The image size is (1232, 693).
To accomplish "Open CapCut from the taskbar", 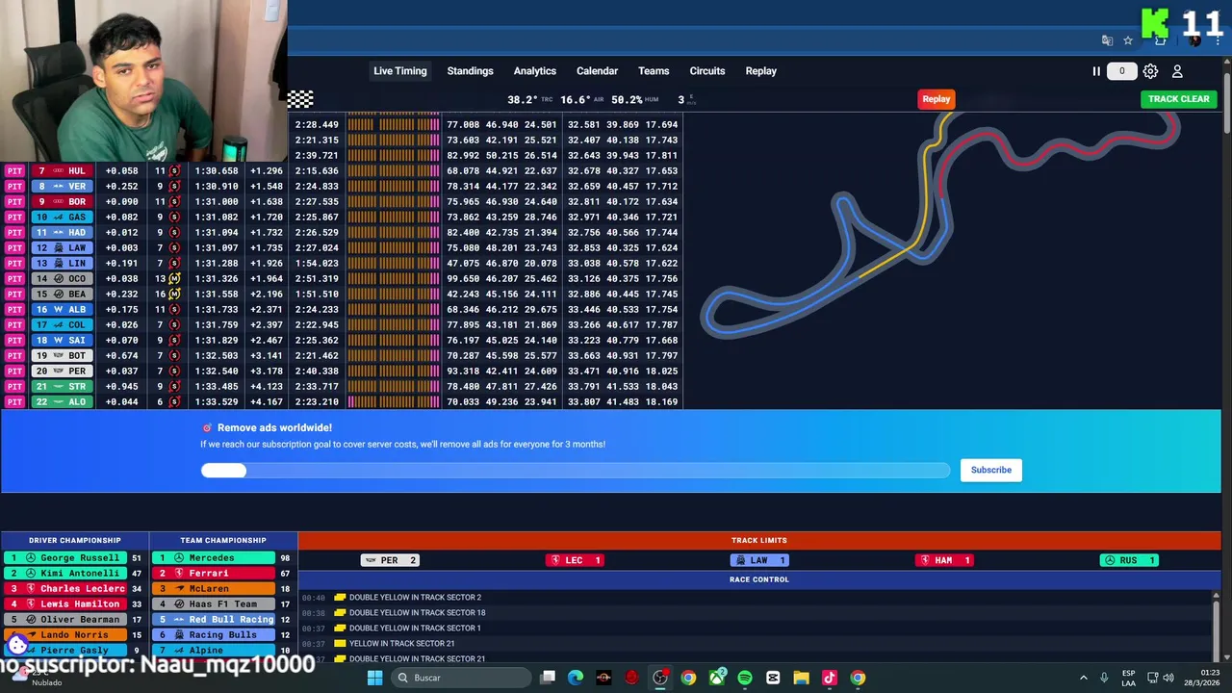I will pyautogui.click(x=773, y=678).
